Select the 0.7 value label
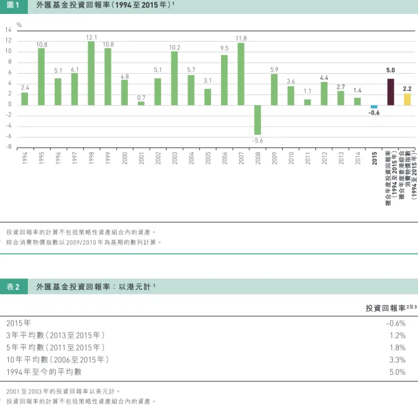 (x=141, y=98)
